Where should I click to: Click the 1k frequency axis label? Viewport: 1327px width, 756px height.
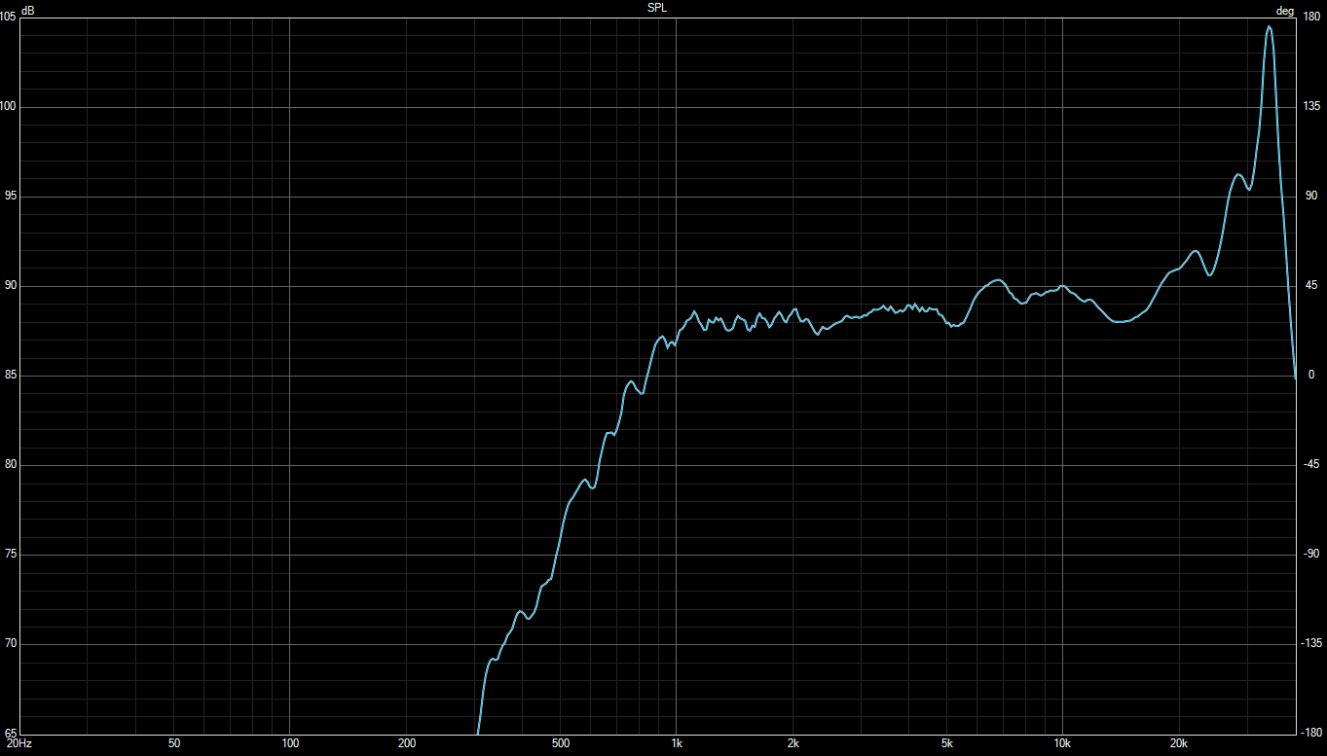pos(677,744)
